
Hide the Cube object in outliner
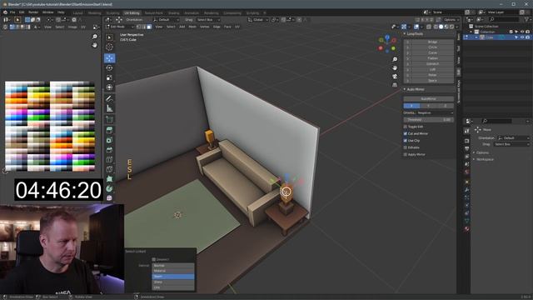pos(522,37)
